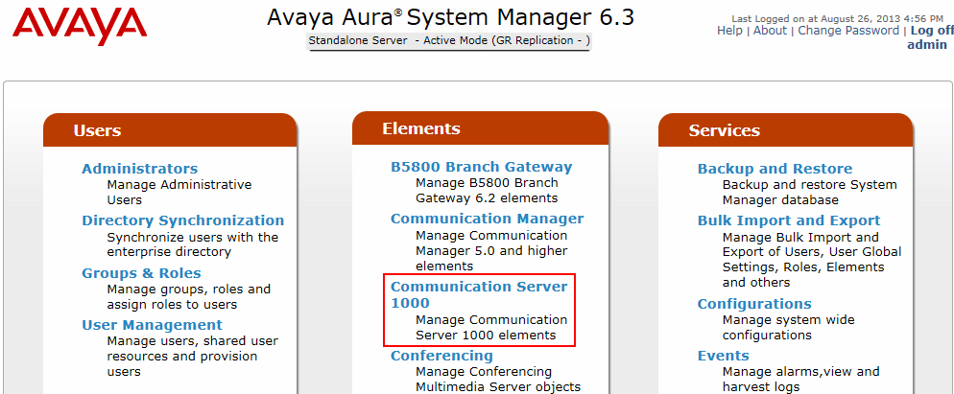Click the admin username text
The height and width of the screenshot is (394, 954).
926,45
